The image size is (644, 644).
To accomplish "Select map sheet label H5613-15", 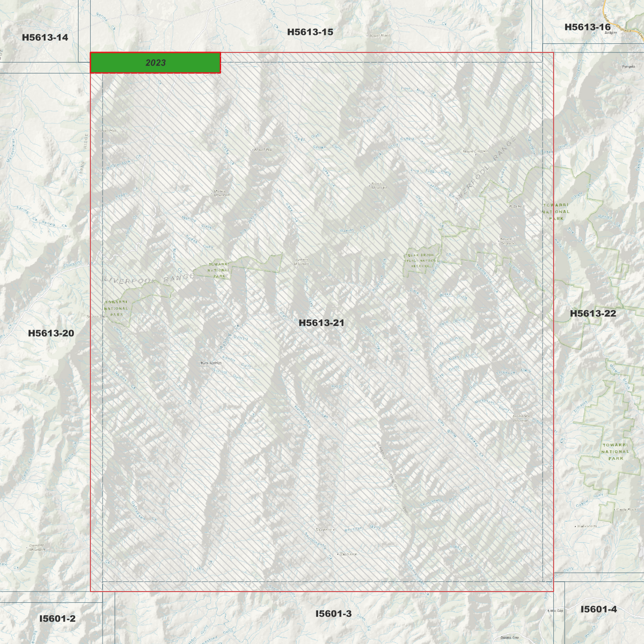I will coord(310,32).
